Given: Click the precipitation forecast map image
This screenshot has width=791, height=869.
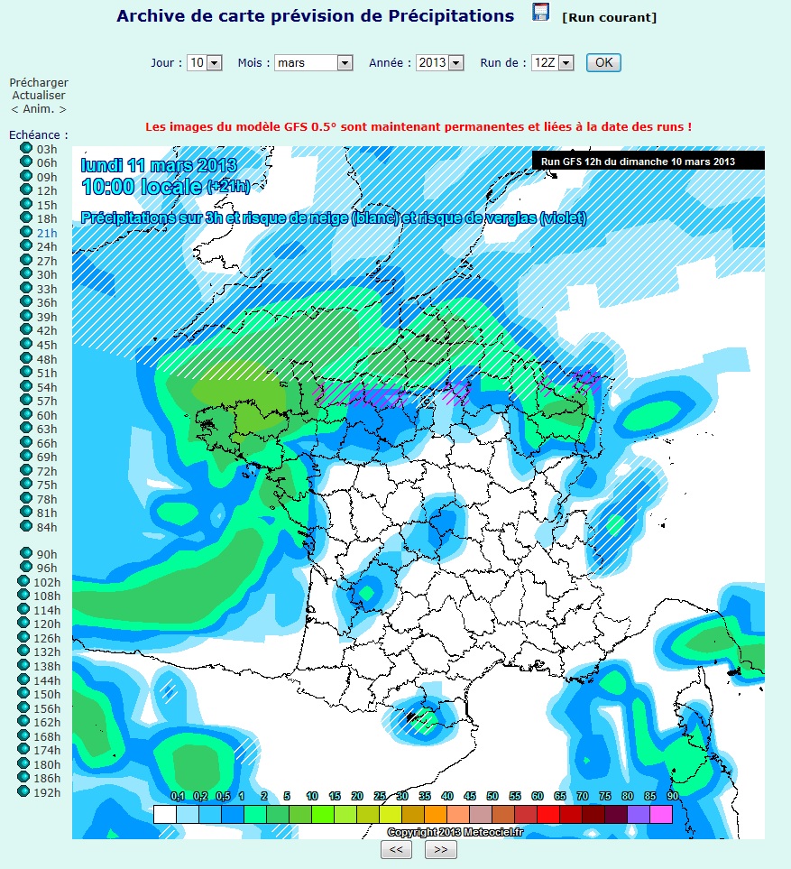Looking at the screenshot, I should (x=418, y=492).
